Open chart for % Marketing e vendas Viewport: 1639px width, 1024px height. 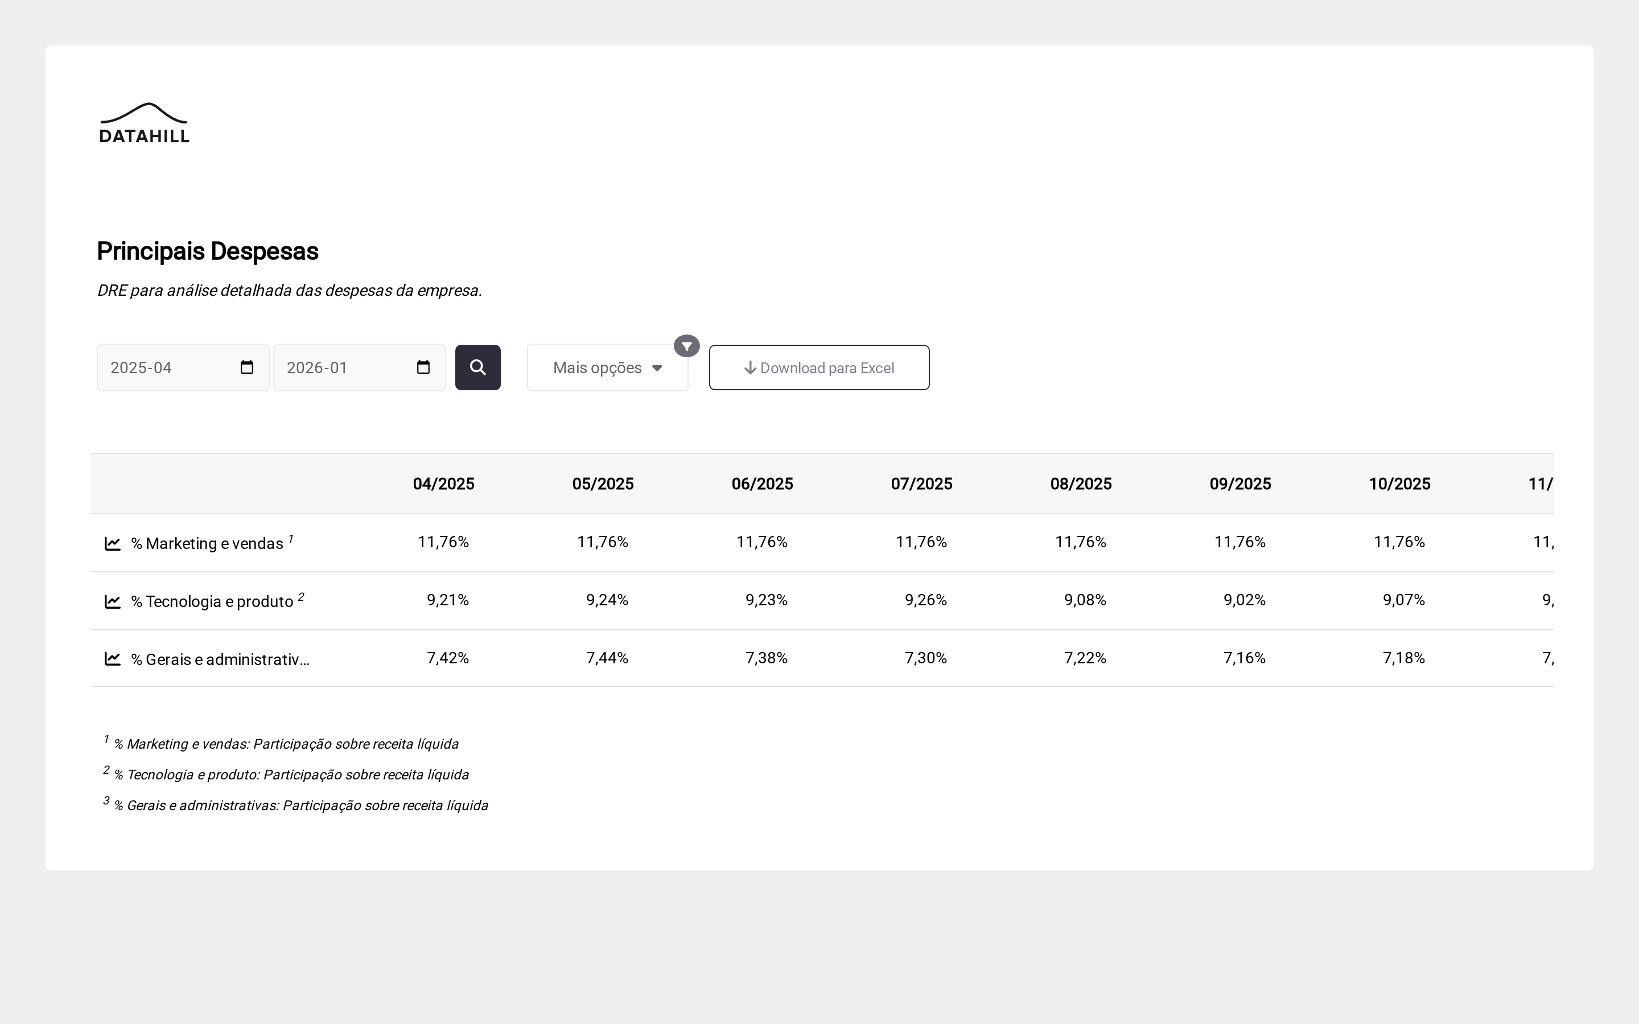tap(113, 544)
